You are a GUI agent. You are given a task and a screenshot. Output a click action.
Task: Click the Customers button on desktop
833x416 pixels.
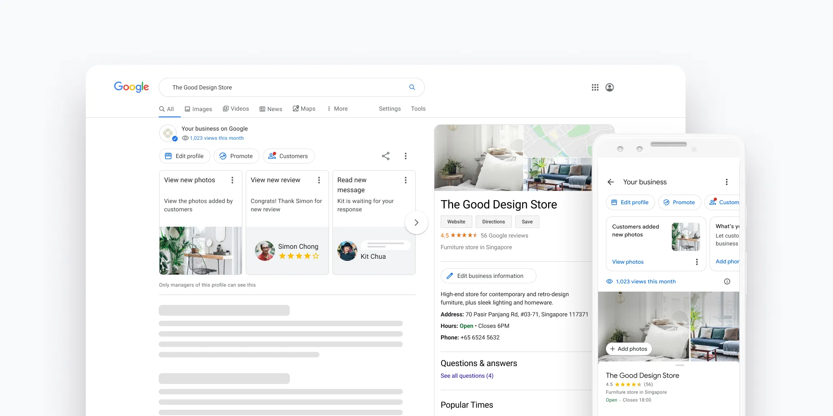pyautogui.click(x=289, y=156)
